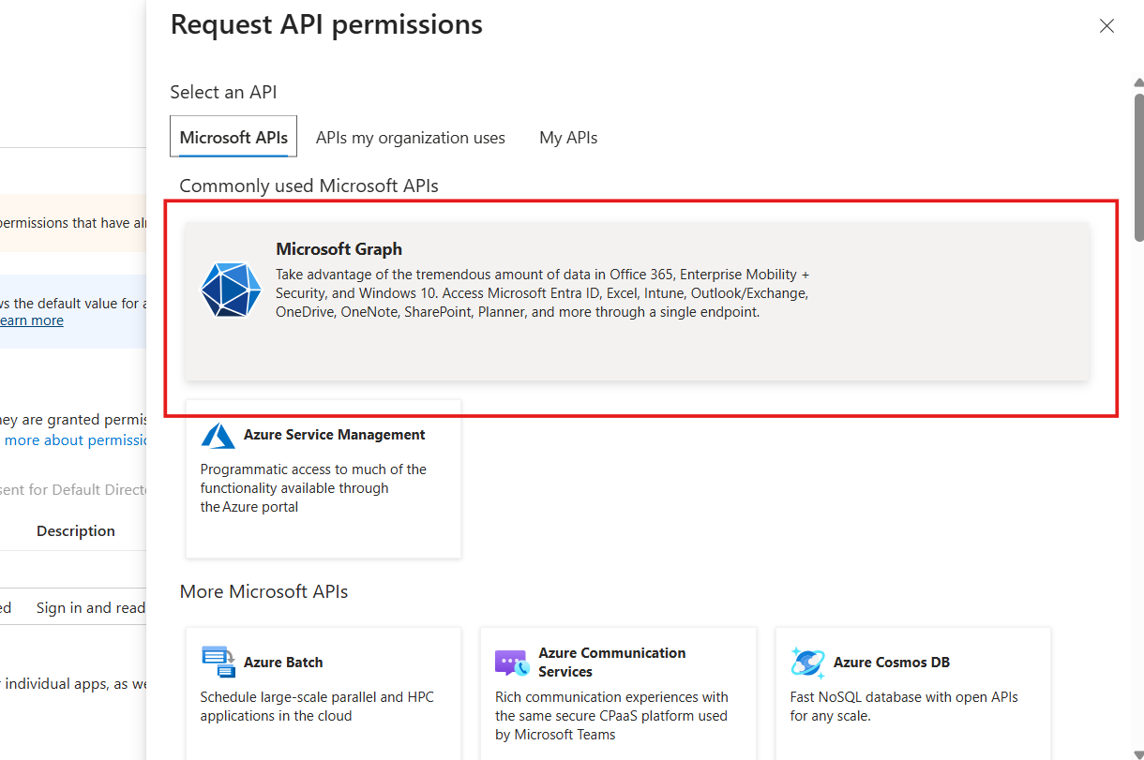The width and height of the screenshot is (1144, 760).
Task: Click the scrollbar up arrow
Action: point(1138,83)
